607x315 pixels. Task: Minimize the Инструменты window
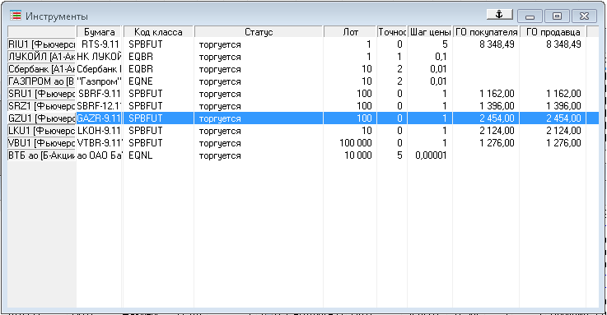[x=530, y=16]
